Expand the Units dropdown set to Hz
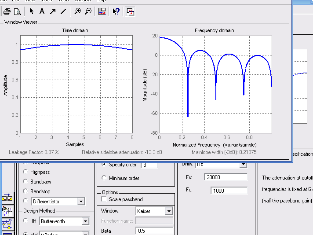313x235 pixels. [x=243, y=164]
